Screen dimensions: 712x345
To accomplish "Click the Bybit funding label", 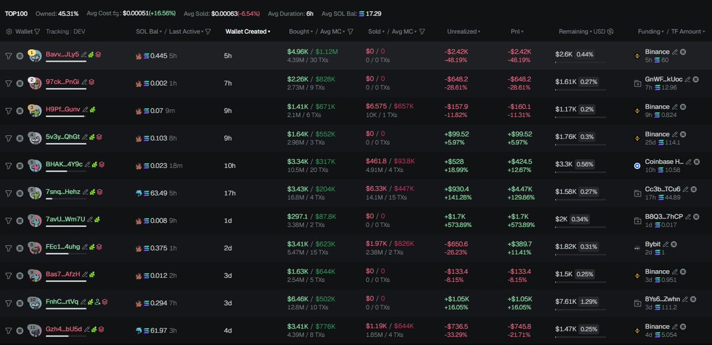I will coord(653,243).
